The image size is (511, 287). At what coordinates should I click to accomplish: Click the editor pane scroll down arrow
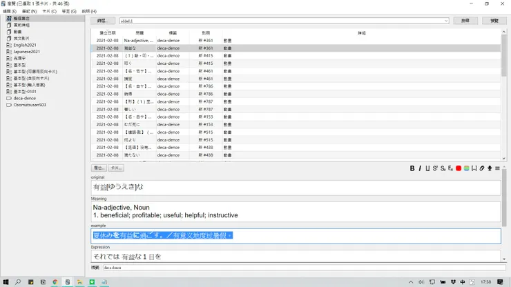504,259
